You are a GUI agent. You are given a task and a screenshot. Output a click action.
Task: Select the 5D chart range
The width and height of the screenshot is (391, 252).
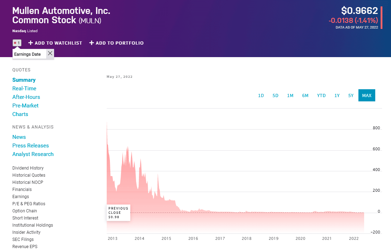tap(275, 95)
